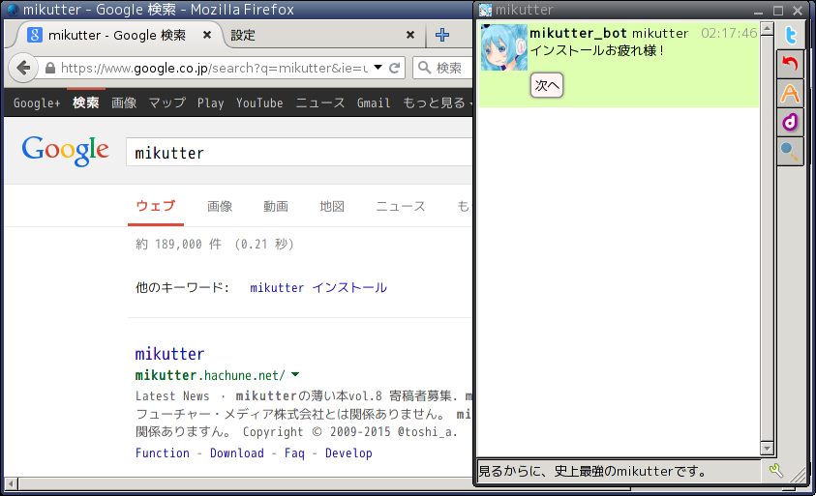
Task: Open the activity tab in mikutter
Action: [x=790, y=94]
